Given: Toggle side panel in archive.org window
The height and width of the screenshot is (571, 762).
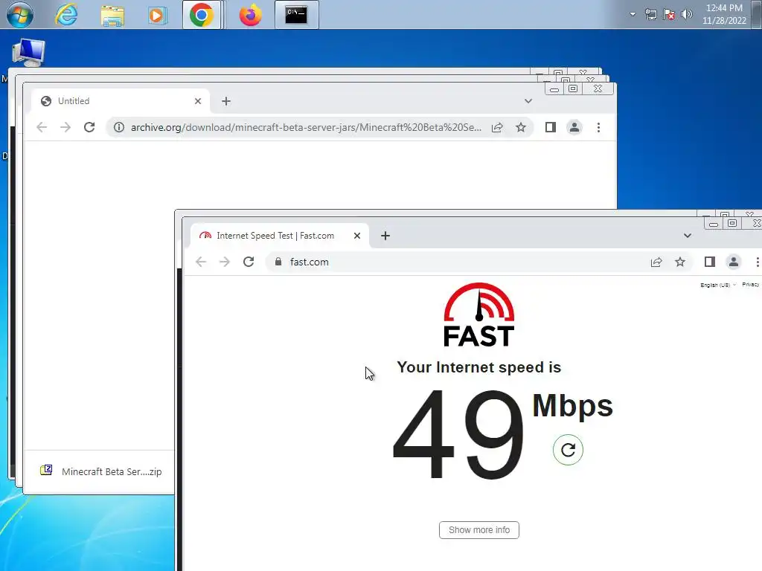Looking at the screenshot, I should click(550, 127).
